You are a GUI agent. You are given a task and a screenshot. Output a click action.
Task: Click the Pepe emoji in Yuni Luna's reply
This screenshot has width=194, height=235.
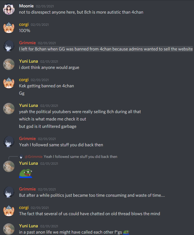[26, 173]
